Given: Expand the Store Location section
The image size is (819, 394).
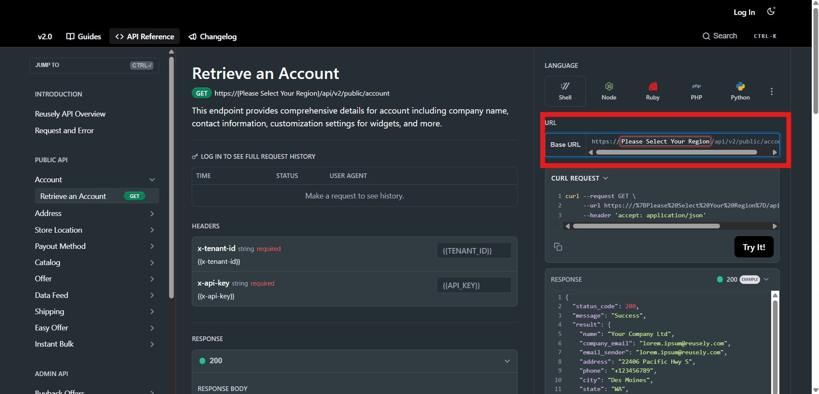Looking at the screenshot, I should tap(152, 230).
